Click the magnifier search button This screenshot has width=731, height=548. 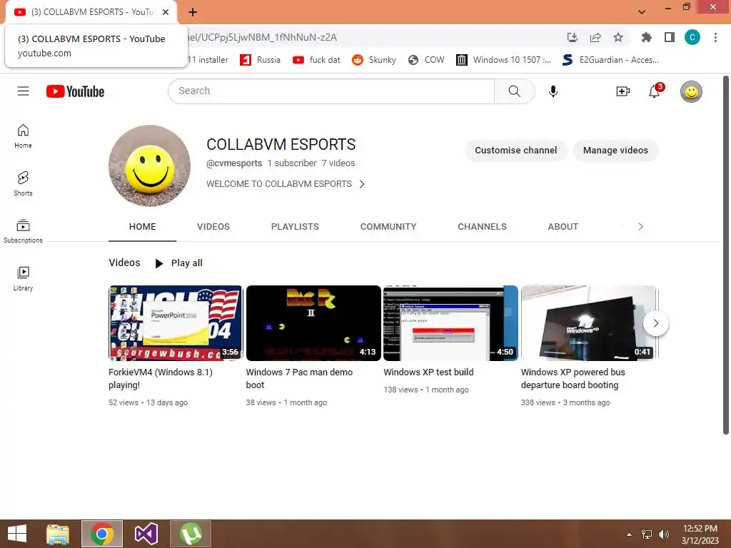pyautogui.click(x=514, y=91)
